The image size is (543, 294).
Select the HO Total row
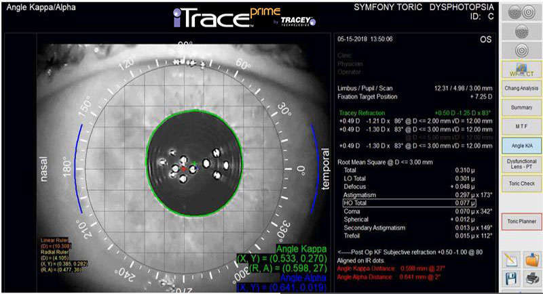(409, 203)
